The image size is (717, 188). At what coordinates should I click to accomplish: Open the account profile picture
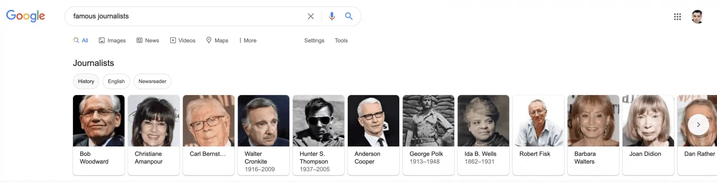click(697, 17)
